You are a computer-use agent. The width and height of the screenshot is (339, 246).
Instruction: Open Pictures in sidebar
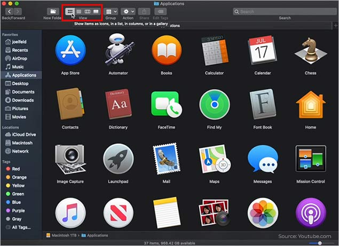(21, 109)
